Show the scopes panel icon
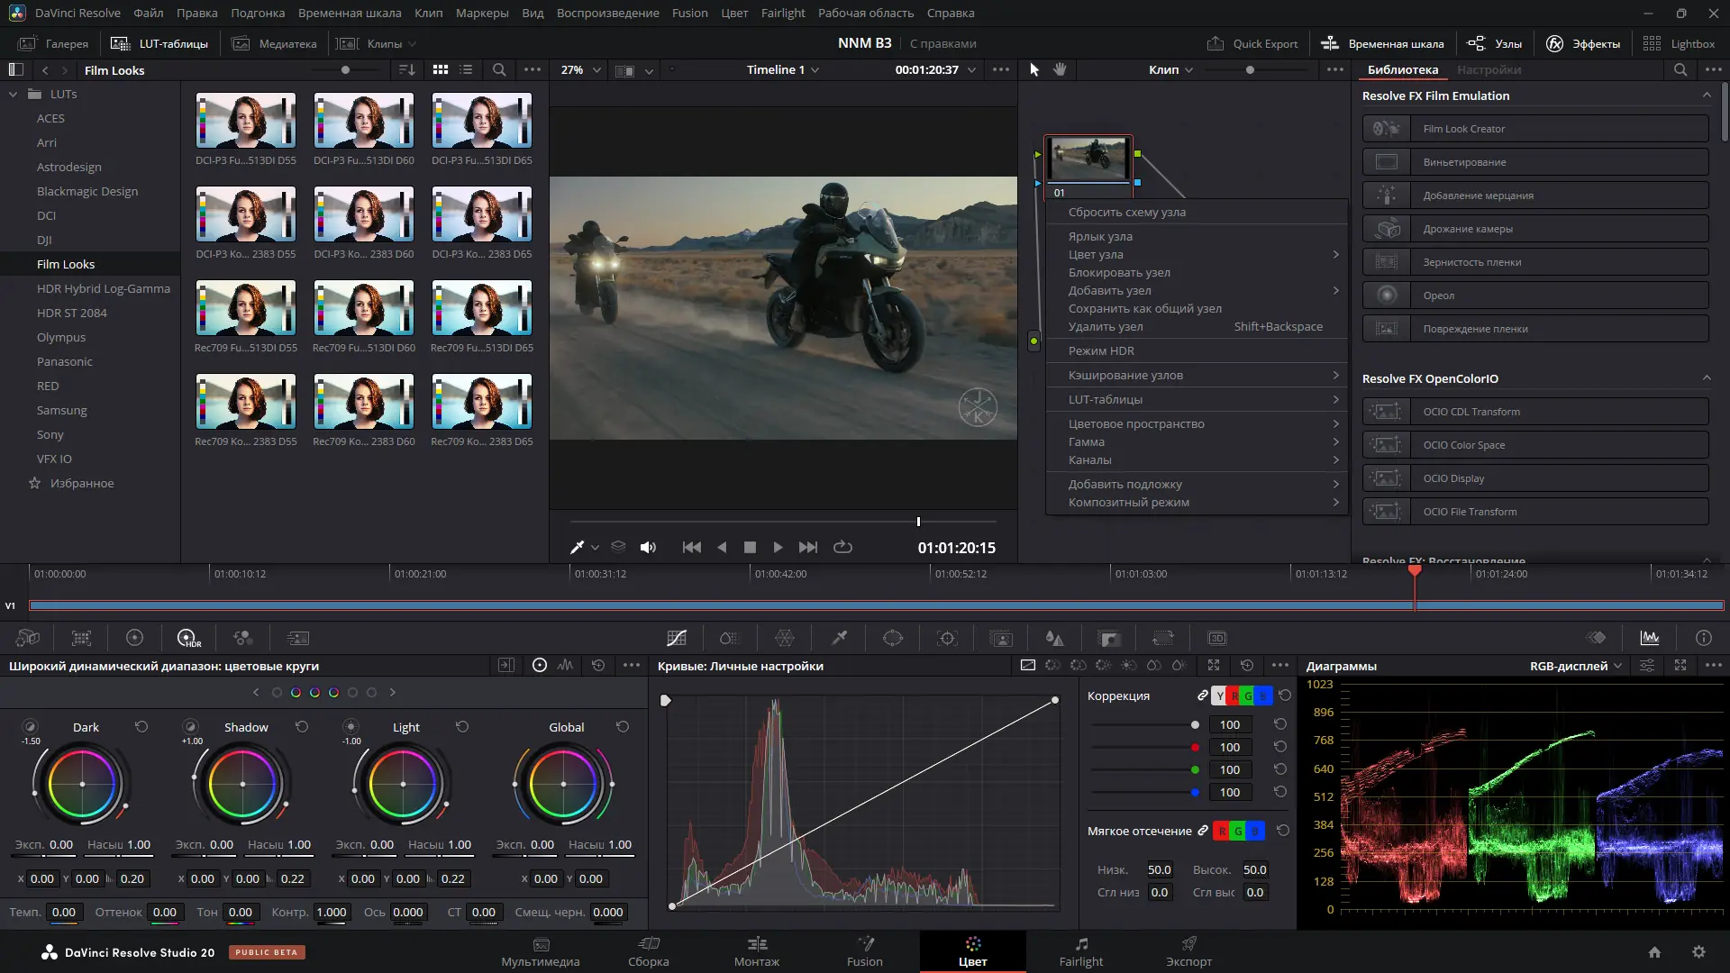The height and width of the screenshot is (973, 1730). tap(1650, 638)
